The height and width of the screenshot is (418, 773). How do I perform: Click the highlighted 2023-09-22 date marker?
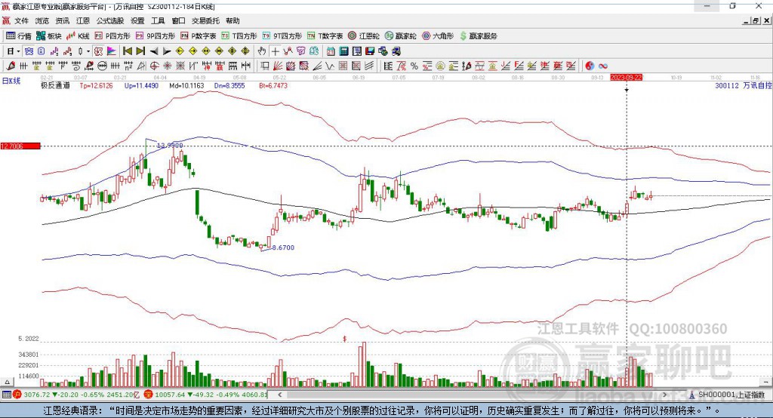pos(627,78)
